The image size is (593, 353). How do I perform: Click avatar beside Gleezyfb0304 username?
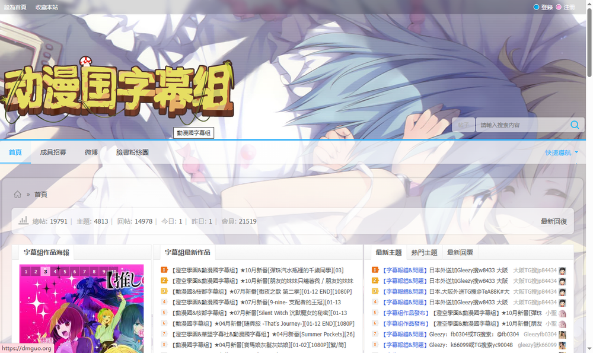pos(562,335)
